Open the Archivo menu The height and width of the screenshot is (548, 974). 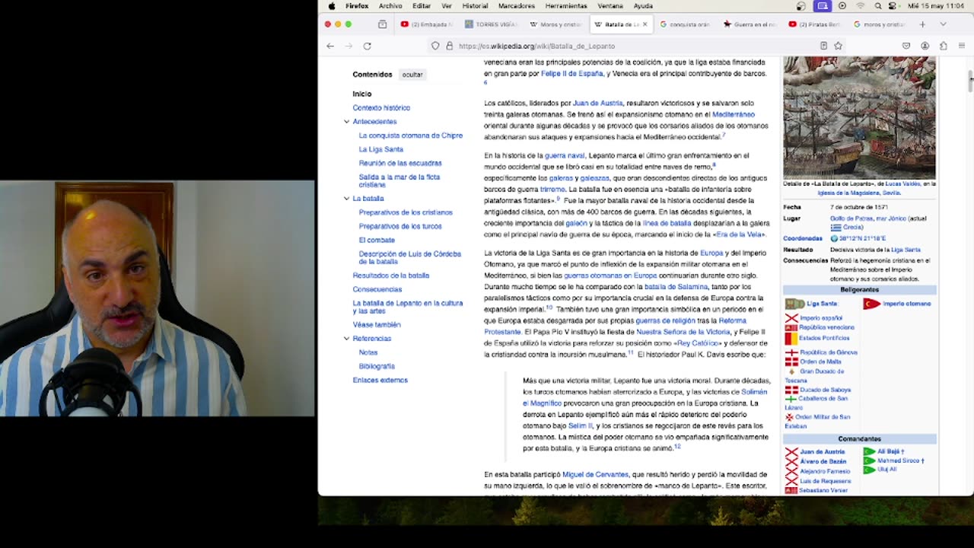[x=390, y=5]
